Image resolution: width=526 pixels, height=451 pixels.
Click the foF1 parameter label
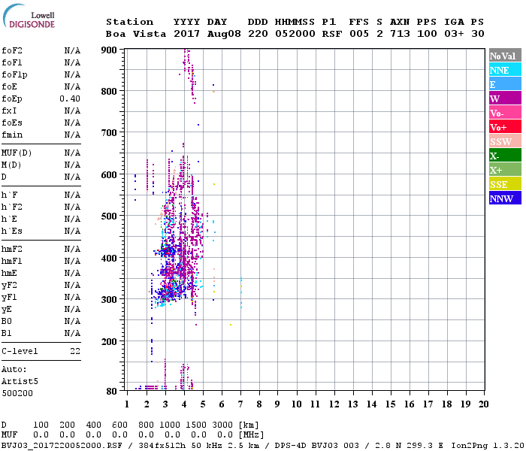12,62
